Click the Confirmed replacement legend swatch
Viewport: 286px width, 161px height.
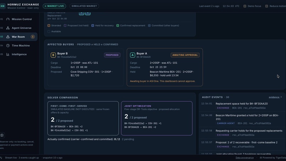click(118, 26)
